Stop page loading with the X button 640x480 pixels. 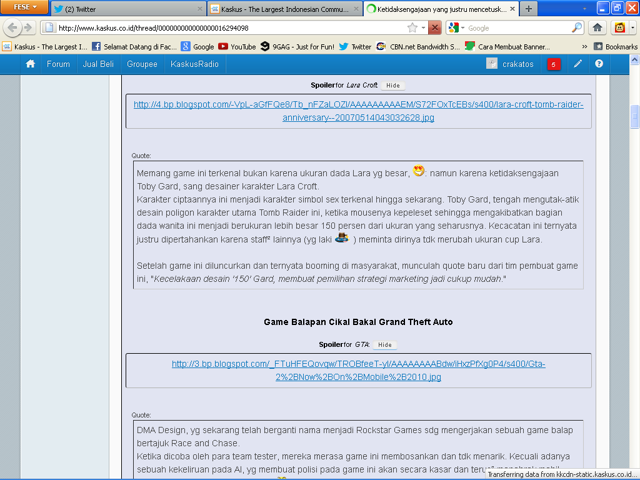pos(435,27)
